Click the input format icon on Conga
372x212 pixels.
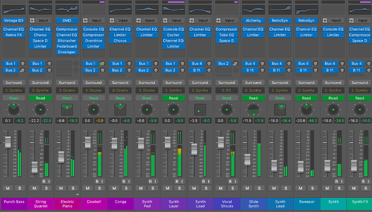tap(112, 21)
